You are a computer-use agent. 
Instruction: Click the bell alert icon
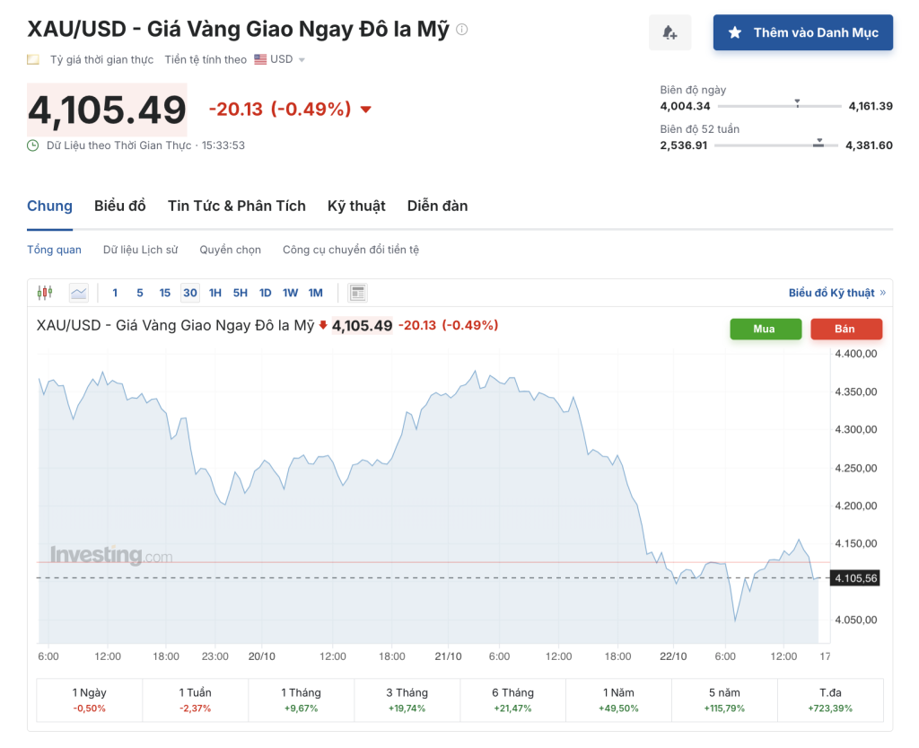coord(670,33)
